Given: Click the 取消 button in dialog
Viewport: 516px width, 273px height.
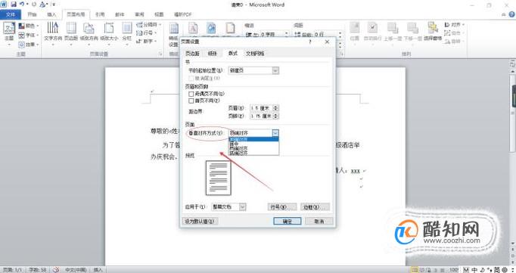Looking at the screenshot, I should coord(319,222).
